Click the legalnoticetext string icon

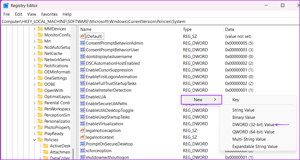82,137
